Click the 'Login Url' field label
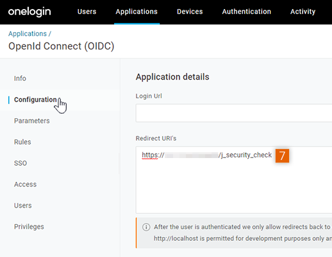 (149, 96)
